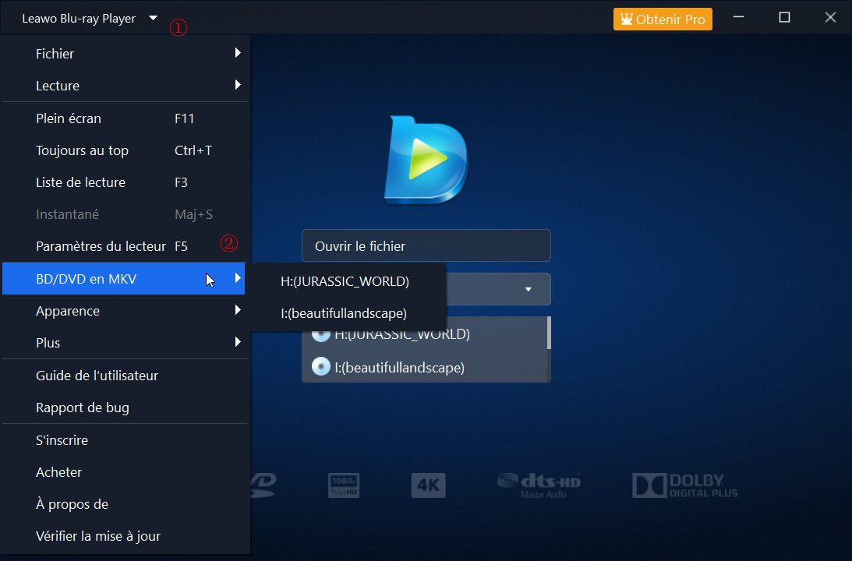Pick H:(JURASSIC_WORLD) in the MKV submenu
This screenshot has width=852, height=561.
click(x=348, y=281)
